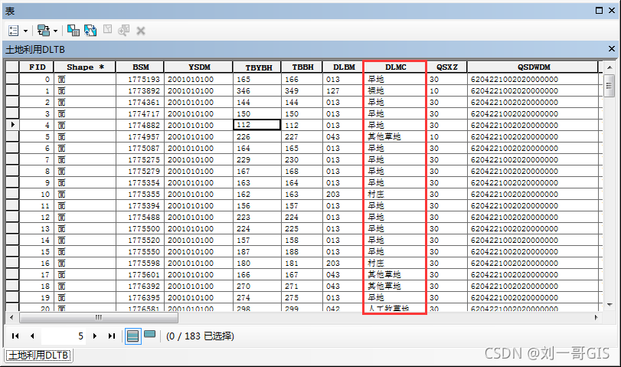Screen dimensions: 621x367
Task: Click the DLMC column header
Action: [x=395, y=67]
